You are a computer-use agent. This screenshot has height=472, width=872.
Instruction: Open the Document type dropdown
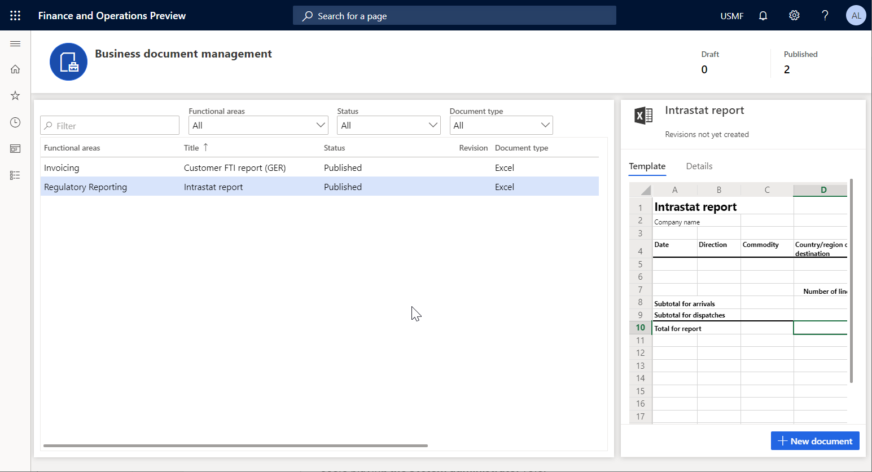(x=501, y=125)
